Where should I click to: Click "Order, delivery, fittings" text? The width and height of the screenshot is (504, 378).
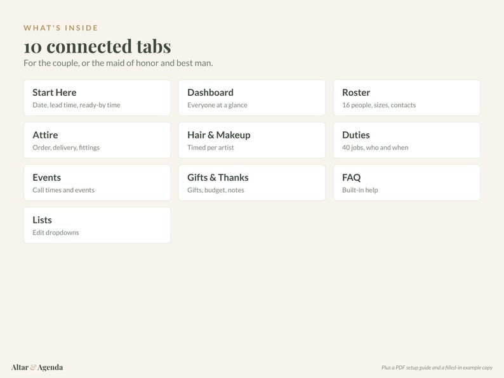point(66,147)
